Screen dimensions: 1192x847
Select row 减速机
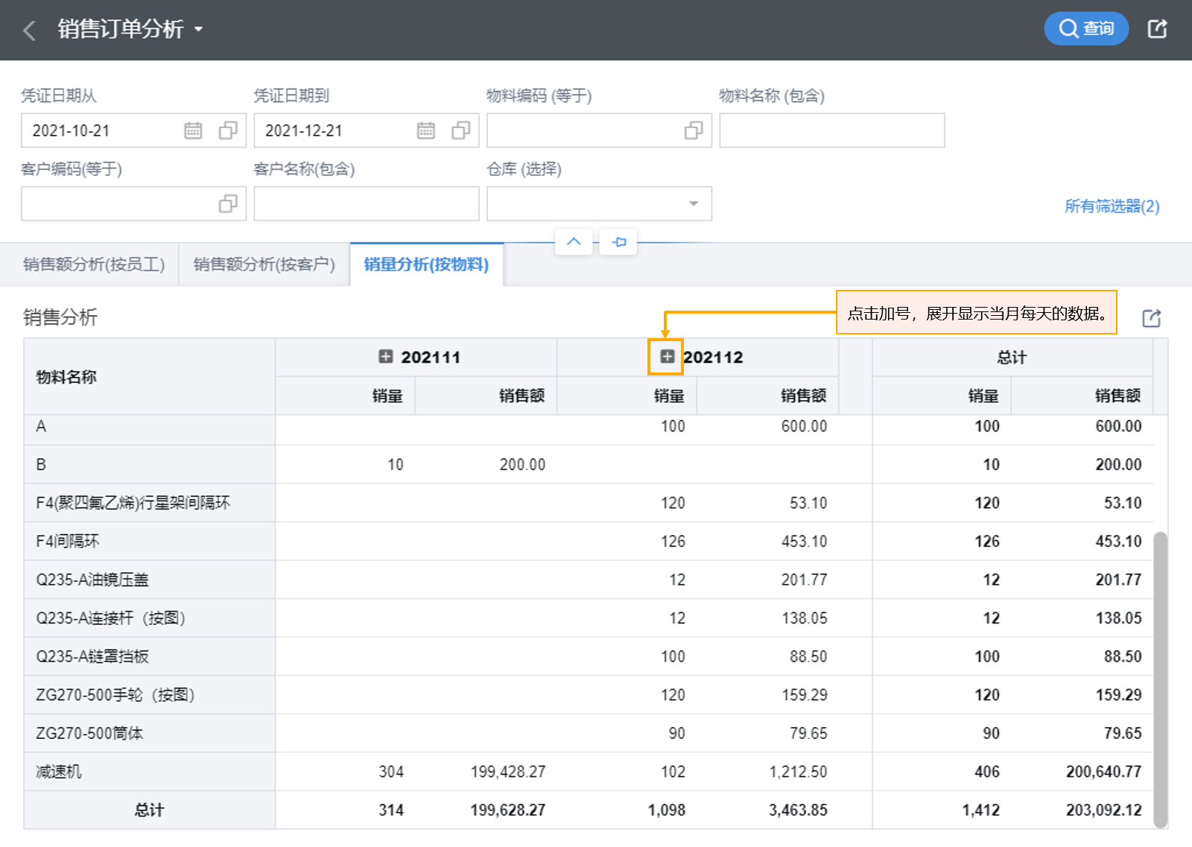tap(589, 772)
